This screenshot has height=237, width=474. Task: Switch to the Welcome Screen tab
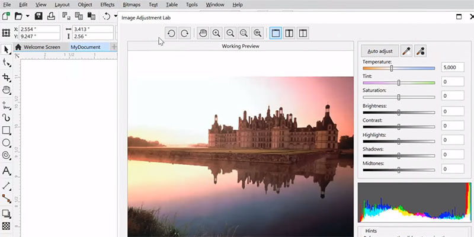37,47
